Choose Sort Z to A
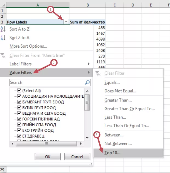The width and height of the screenshot is (170, 173). (19, 38)
